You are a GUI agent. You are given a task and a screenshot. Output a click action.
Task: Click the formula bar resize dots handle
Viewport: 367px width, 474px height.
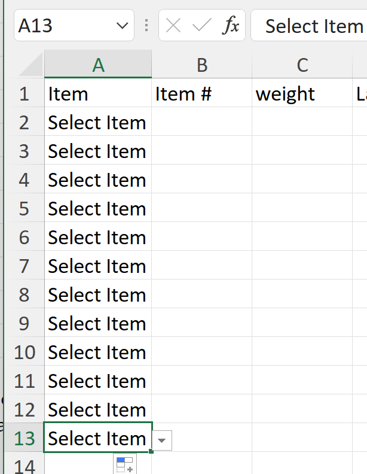(146, 26)
